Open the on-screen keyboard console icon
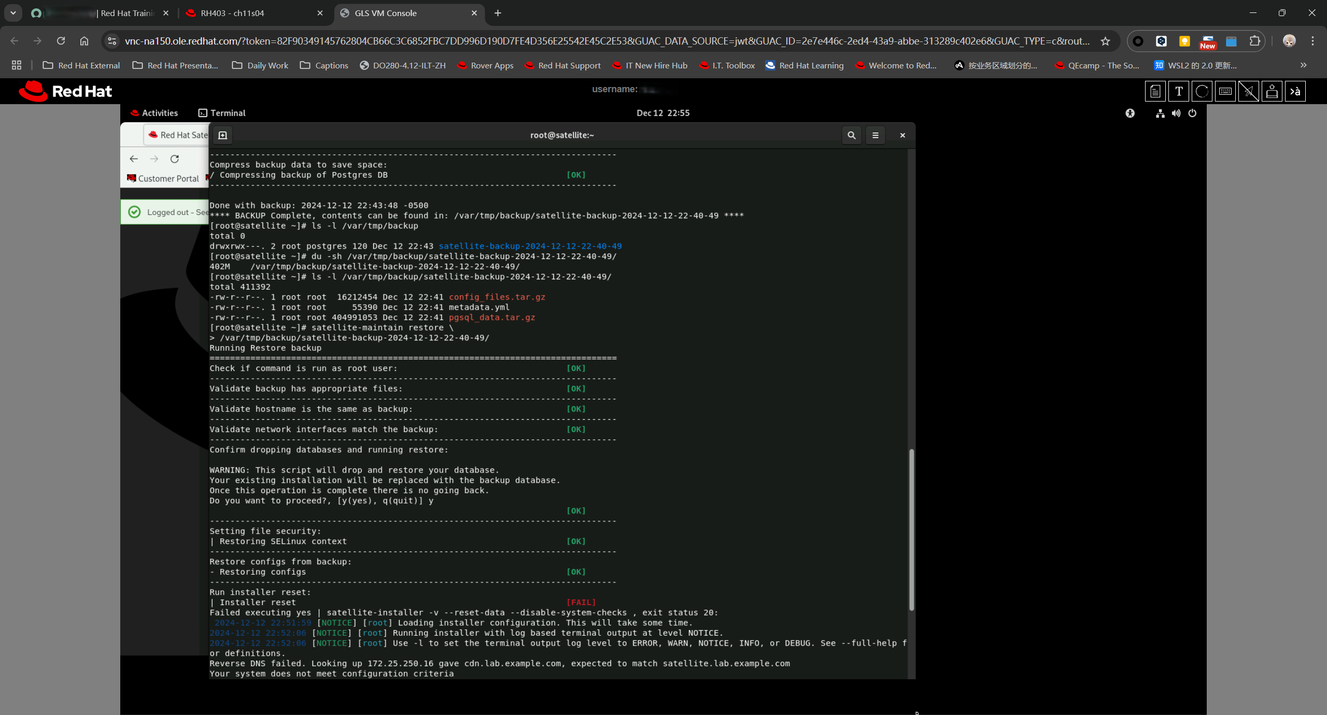 click(x=1225, y=92)
